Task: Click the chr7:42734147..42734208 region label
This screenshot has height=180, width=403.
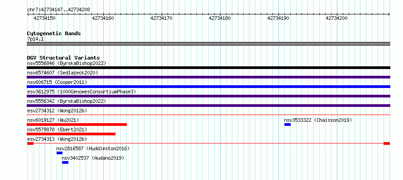Action: pos(58,10)
